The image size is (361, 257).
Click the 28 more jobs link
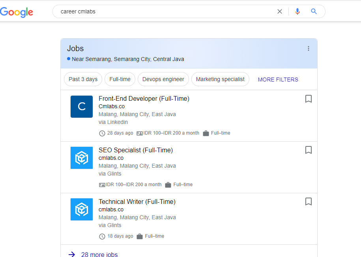99,254
